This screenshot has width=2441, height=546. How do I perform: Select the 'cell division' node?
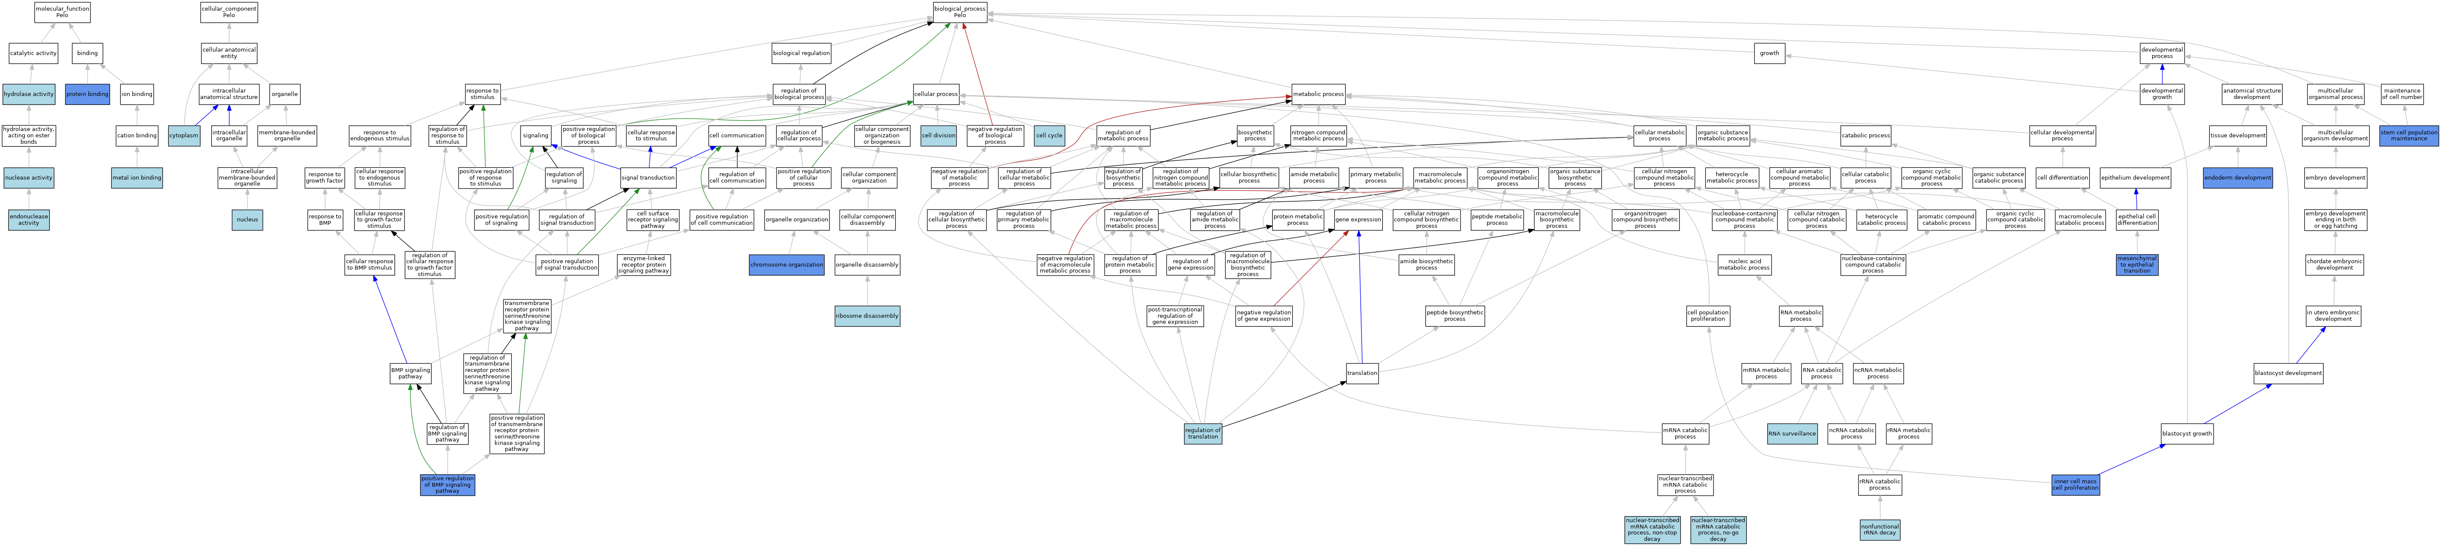pyautogui.click(x=938, y=136)
